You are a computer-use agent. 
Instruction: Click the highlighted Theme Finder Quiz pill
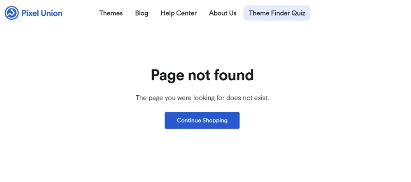277,13
